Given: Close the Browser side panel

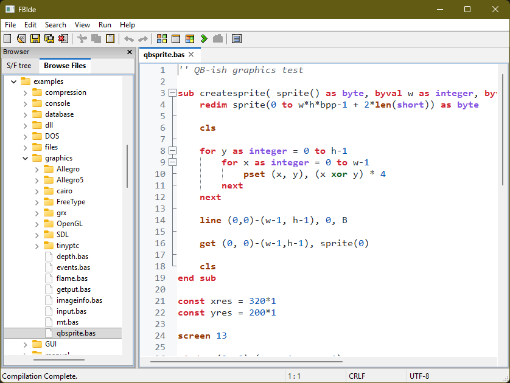Looking at the screenshot, I should (130, 52).
